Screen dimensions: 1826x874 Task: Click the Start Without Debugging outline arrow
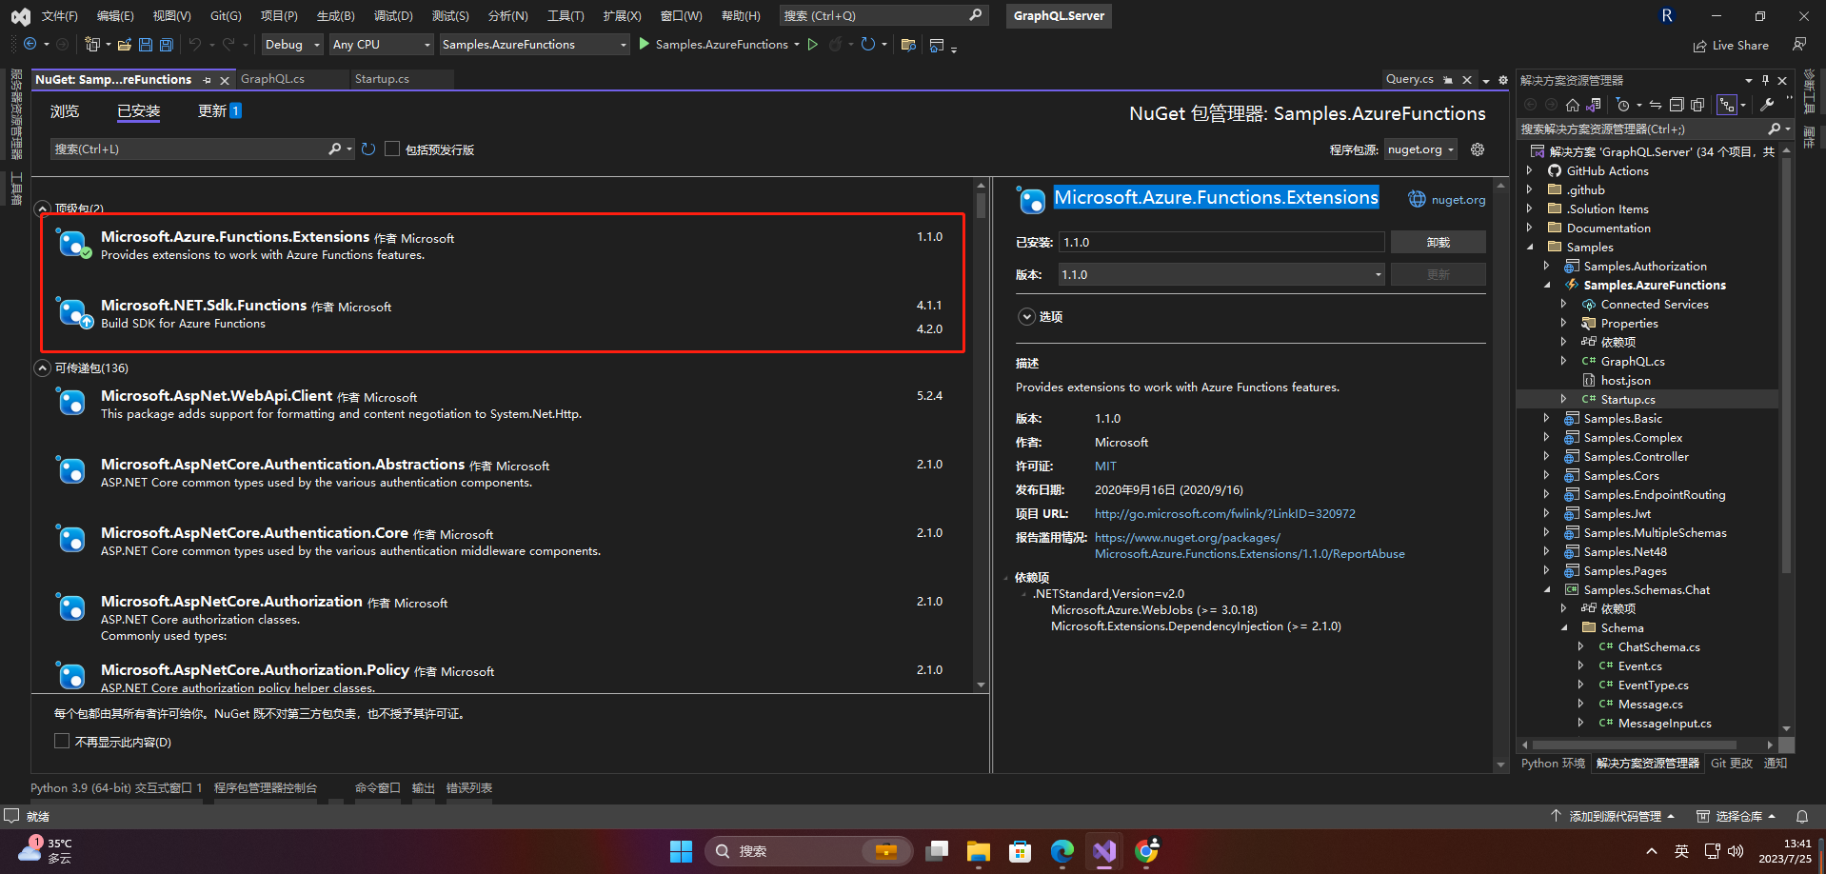812,44
